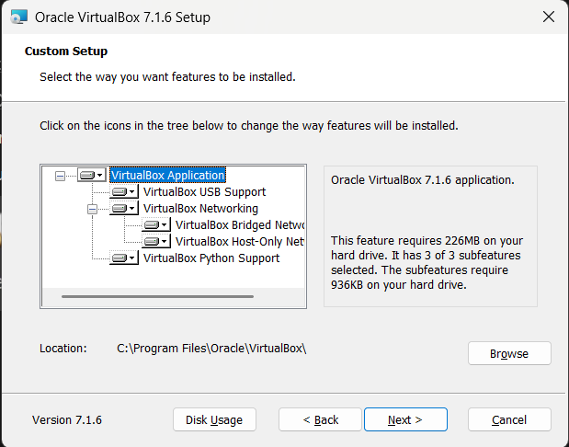Go back with the Back button
Screen dimensions: 569x447
(321, 420)
